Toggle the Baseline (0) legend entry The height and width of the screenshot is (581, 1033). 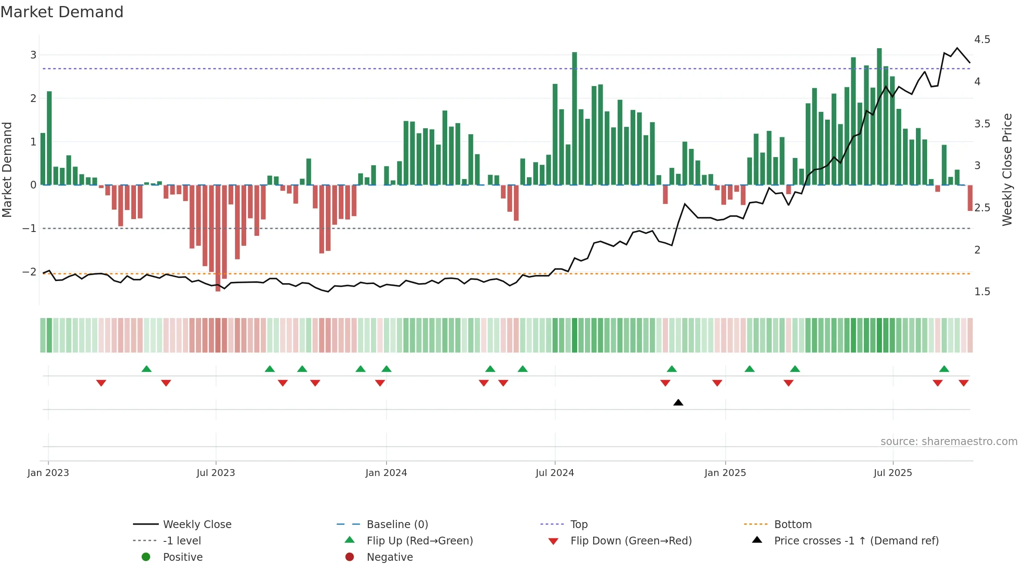click(x=382, y=524)
